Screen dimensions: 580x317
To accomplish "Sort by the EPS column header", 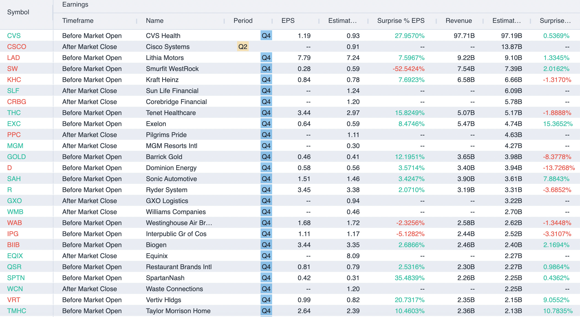I will (288, 21).
